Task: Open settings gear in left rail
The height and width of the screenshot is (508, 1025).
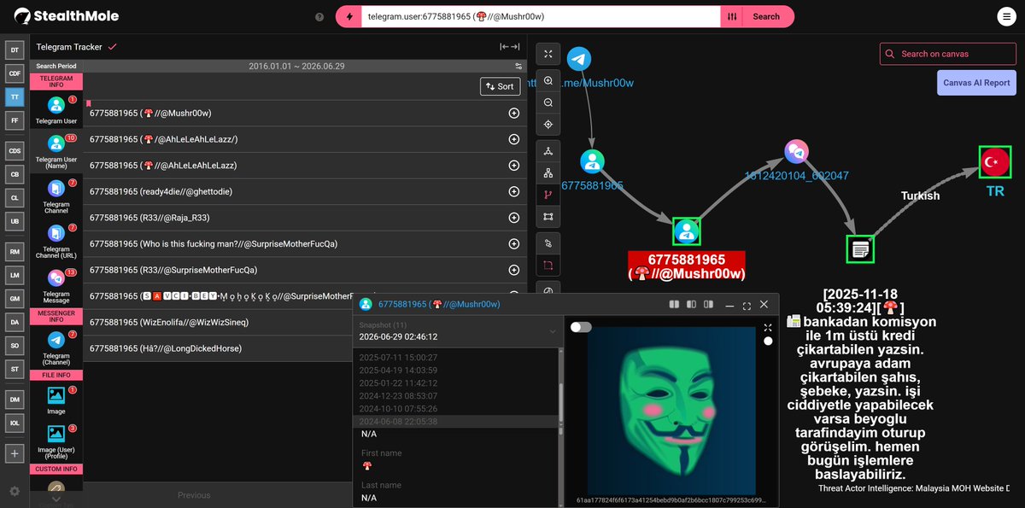Action: tap(14, 491)
